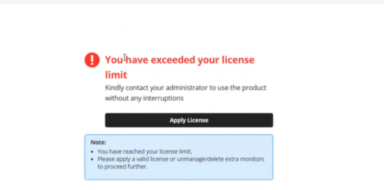The image size is (384, 190).
Task: Click the bullet before "You have reached"
Action: (92, 152)
